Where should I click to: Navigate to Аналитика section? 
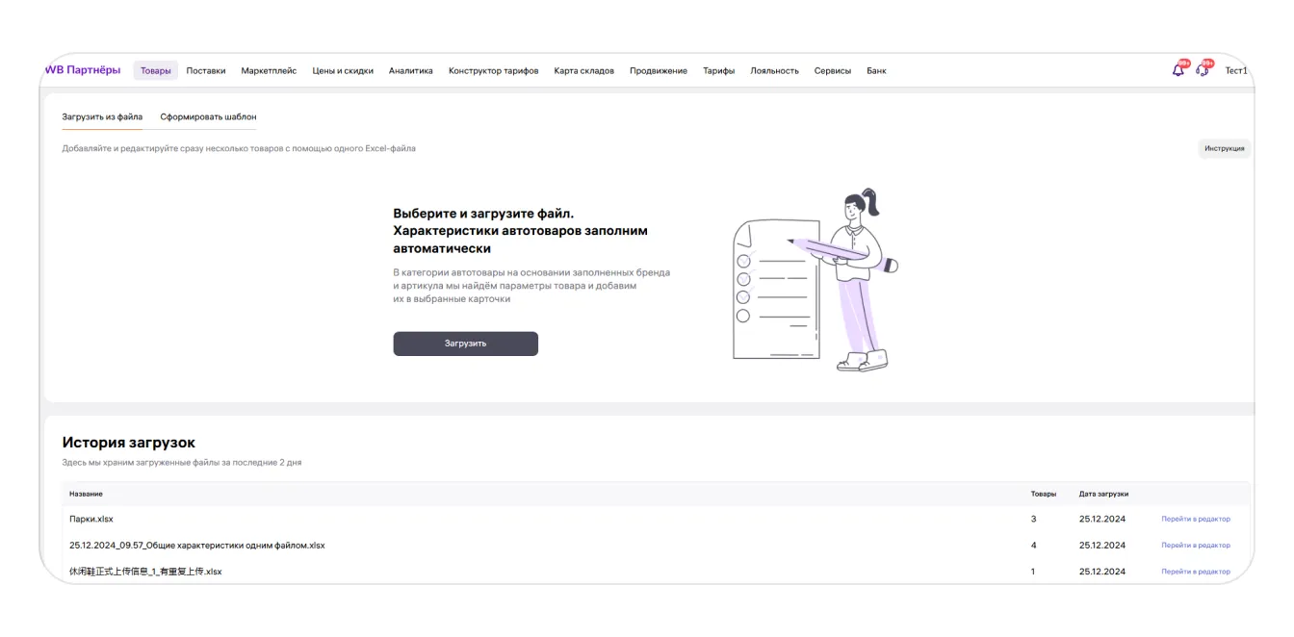(411, 70)
